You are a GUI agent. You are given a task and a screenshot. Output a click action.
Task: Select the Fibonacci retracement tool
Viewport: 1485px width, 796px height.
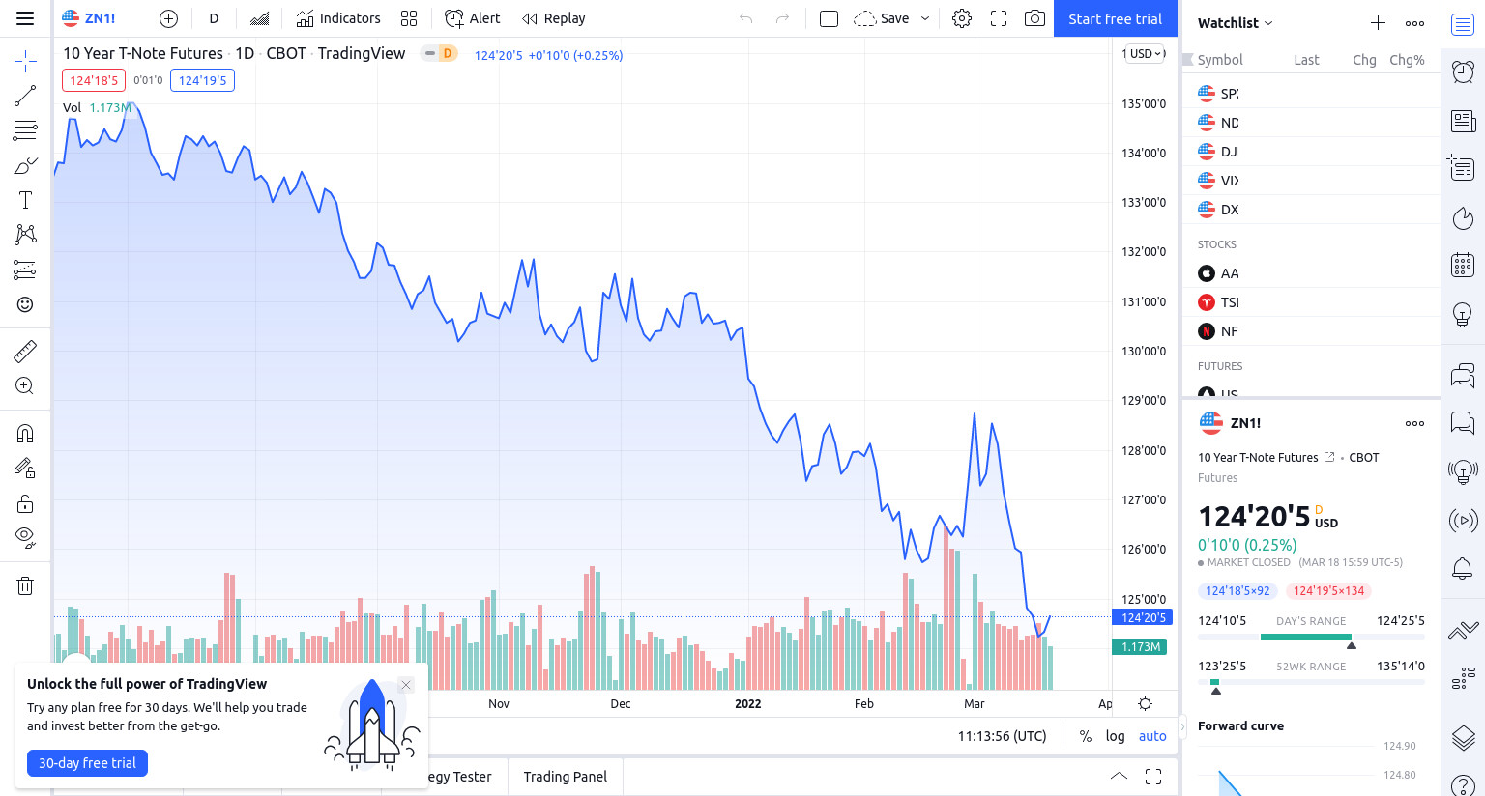coord(25,130)
